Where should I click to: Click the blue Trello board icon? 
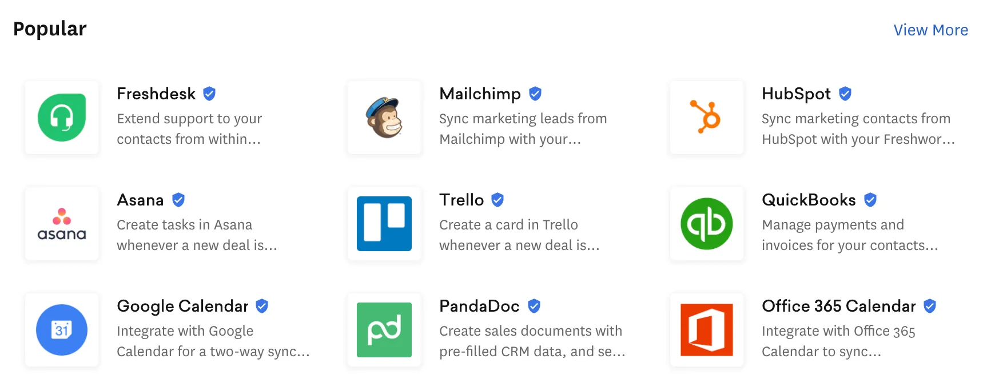(x=384, y=224)
